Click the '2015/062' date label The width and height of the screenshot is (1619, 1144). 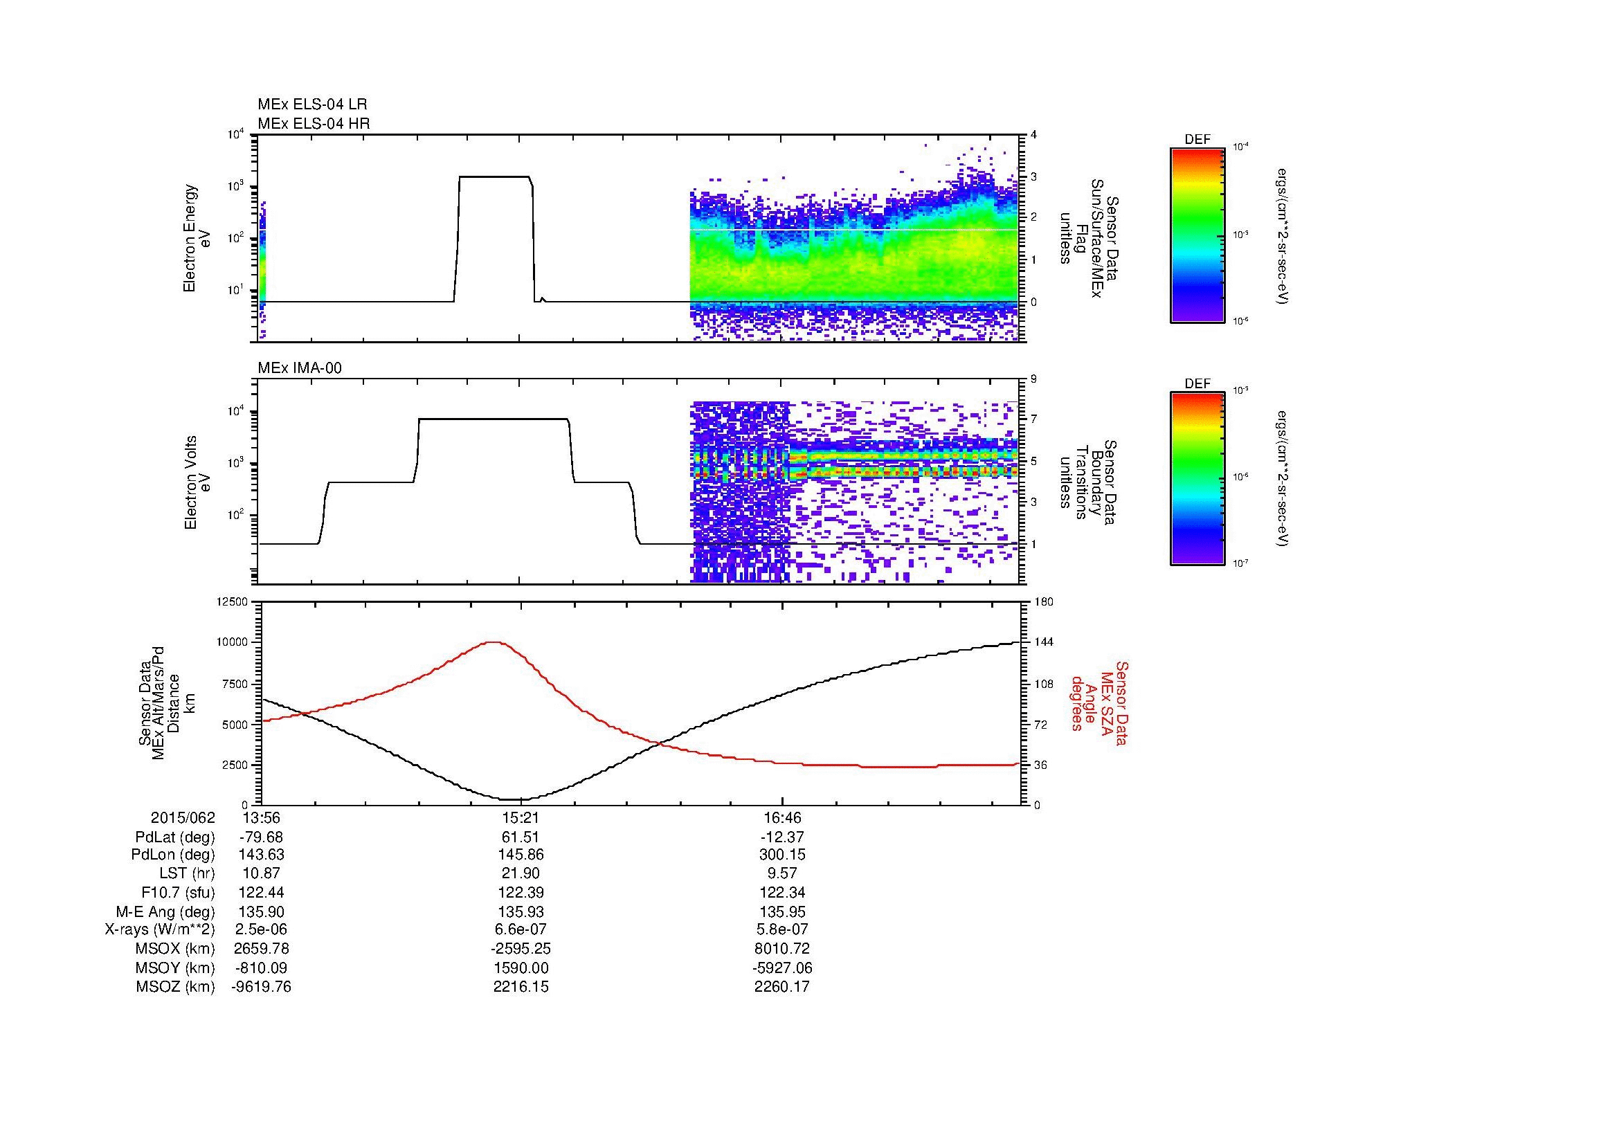183,817
